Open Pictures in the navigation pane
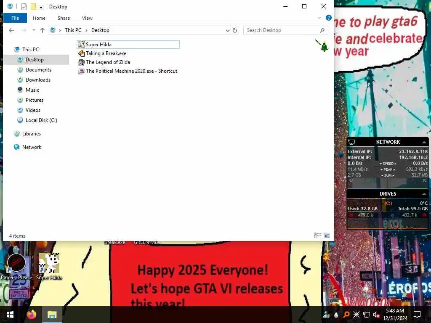Image resolution: width=431 pixels, height=323 pixels. click(35, 100)
